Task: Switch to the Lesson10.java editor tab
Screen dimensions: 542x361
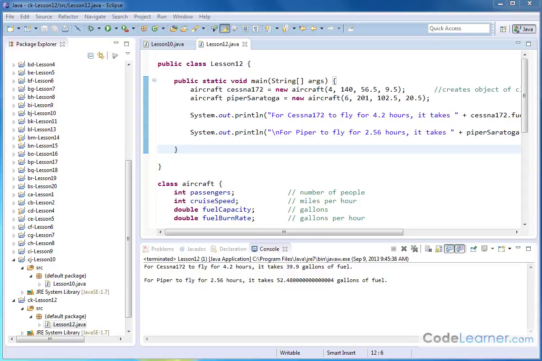Action: (x=167, y=44)
